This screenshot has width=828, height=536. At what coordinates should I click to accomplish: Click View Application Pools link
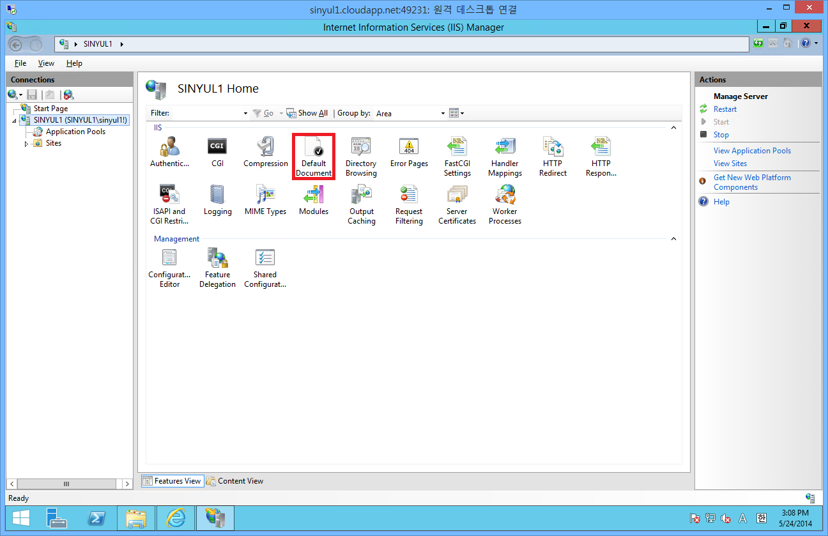752,151
